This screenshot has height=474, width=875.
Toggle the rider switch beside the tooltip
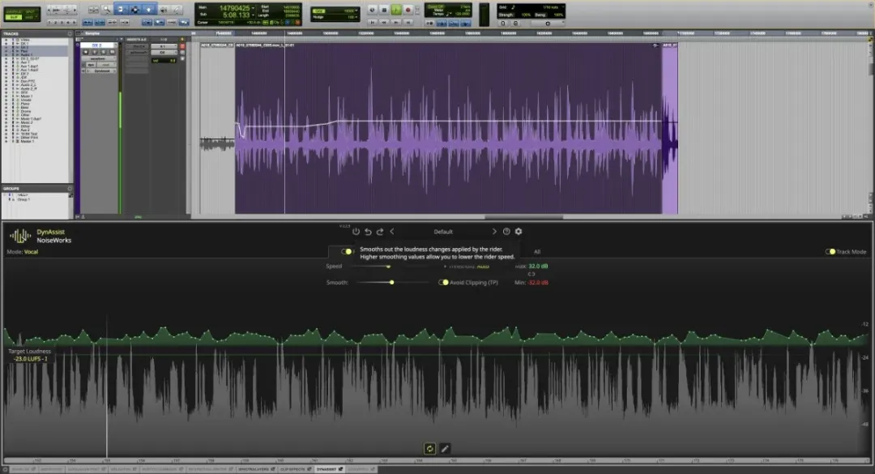347,252
